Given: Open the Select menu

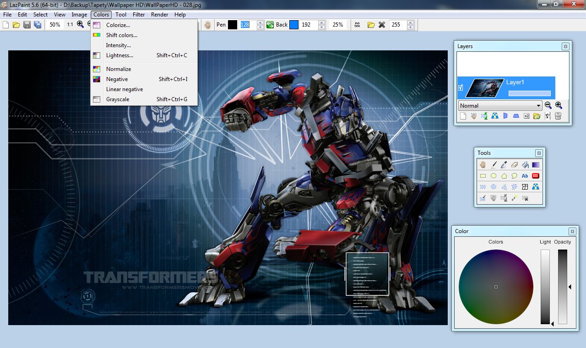Looking at the screenshot, I should point(40,15).
